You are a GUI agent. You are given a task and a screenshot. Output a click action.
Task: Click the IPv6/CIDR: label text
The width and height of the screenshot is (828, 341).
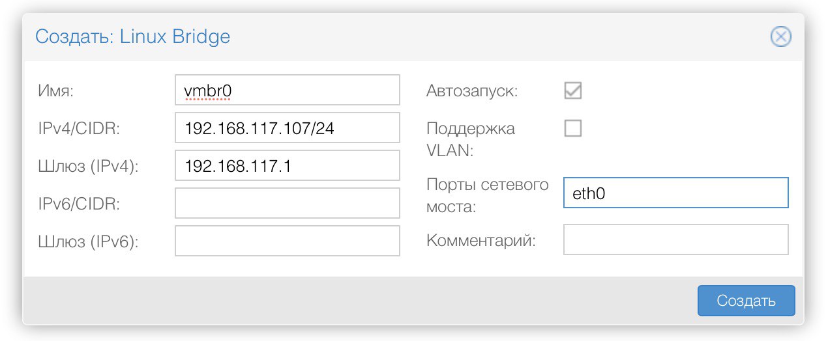click(80, 204)
